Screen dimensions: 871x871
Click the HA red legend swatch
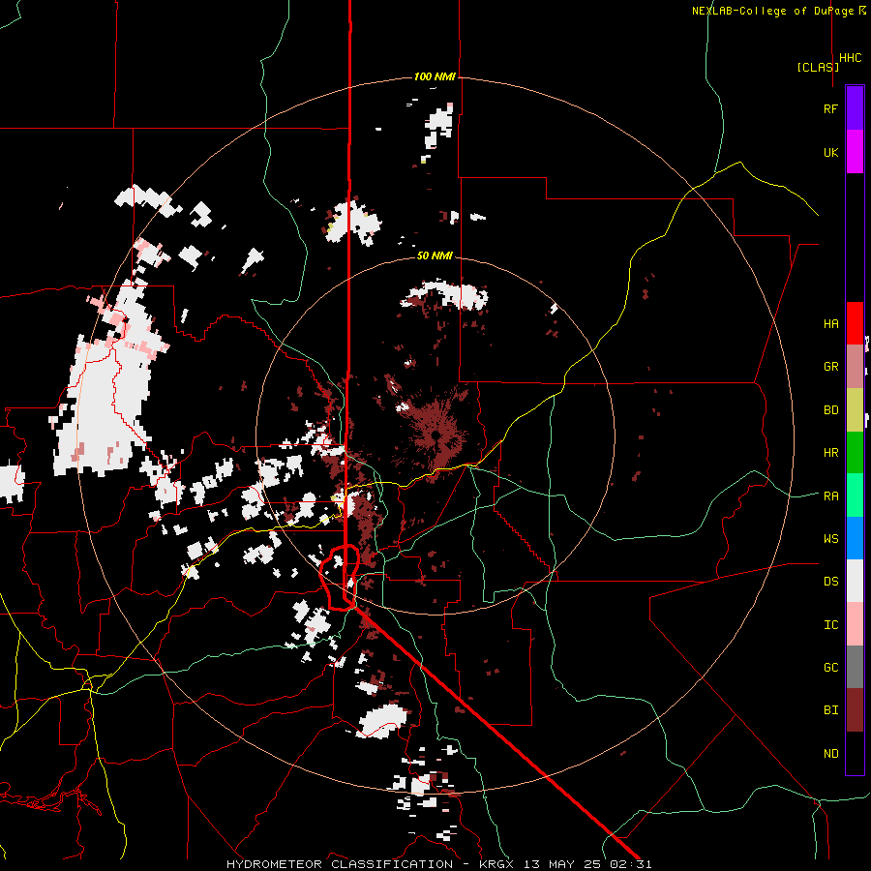(855, 323)
